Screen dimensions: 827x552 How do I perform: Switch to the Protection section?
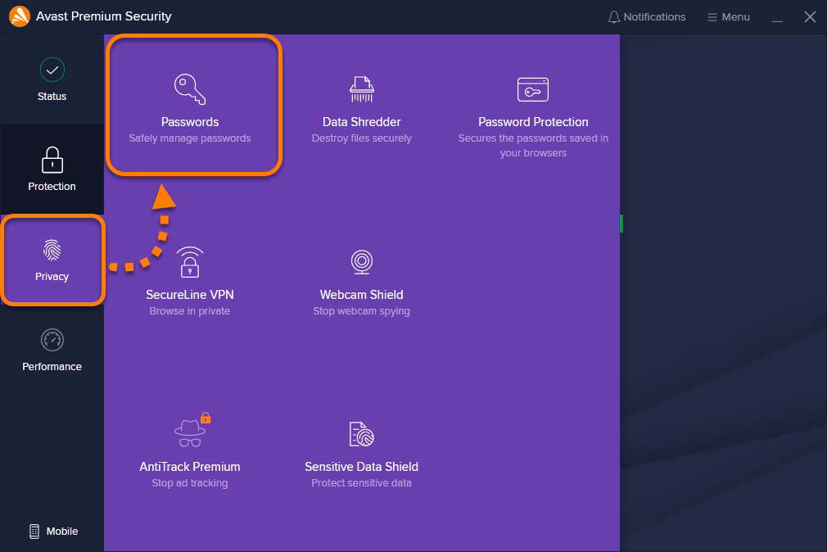(52, 170)
